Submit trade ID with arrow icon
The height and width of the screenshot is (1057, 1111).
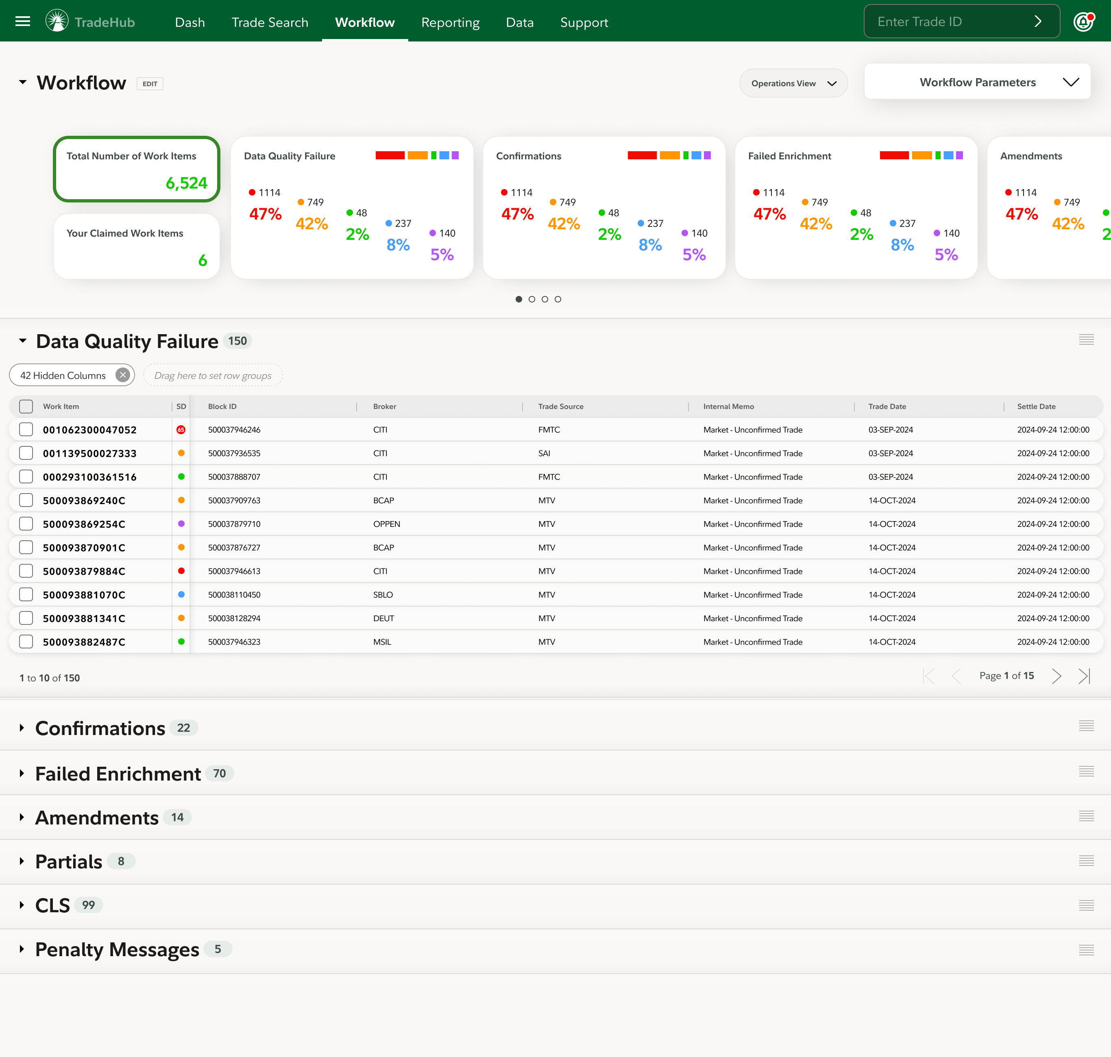click(x=1038, y=22)
